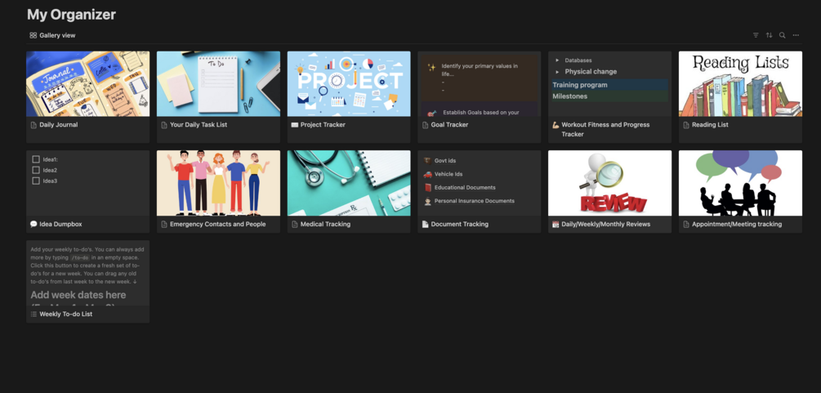
Task: Click the page icon beside Your Daily Task List
Action: (164, 125)
